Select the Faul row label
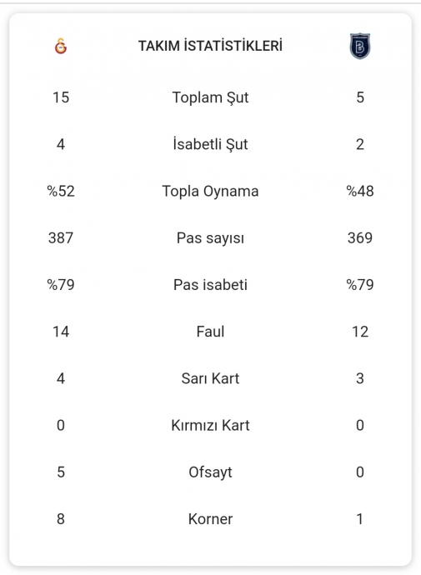 coord(210,332)
